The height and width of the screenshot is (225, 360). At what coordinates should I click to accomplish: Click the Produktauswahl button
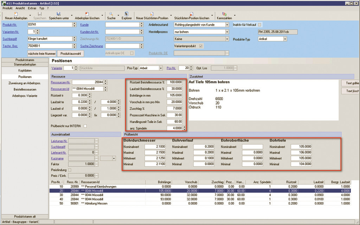[70, 53]
